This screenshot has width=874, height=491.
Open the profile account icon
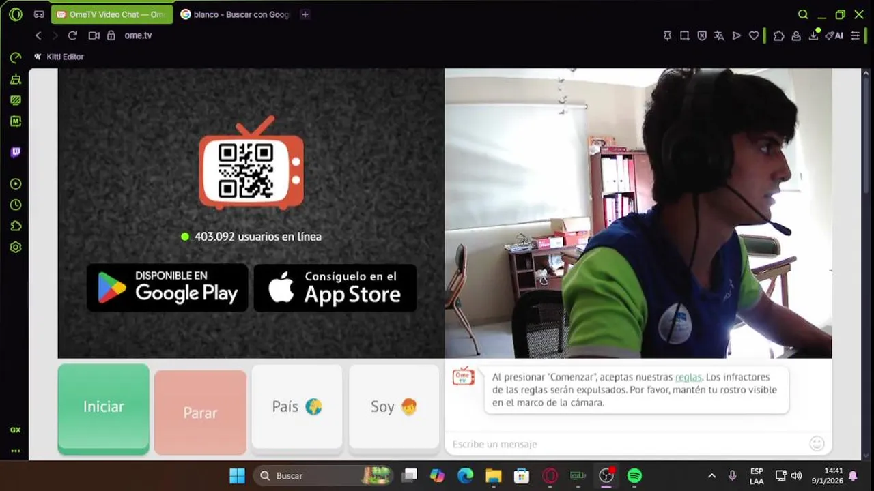point(796,35)
